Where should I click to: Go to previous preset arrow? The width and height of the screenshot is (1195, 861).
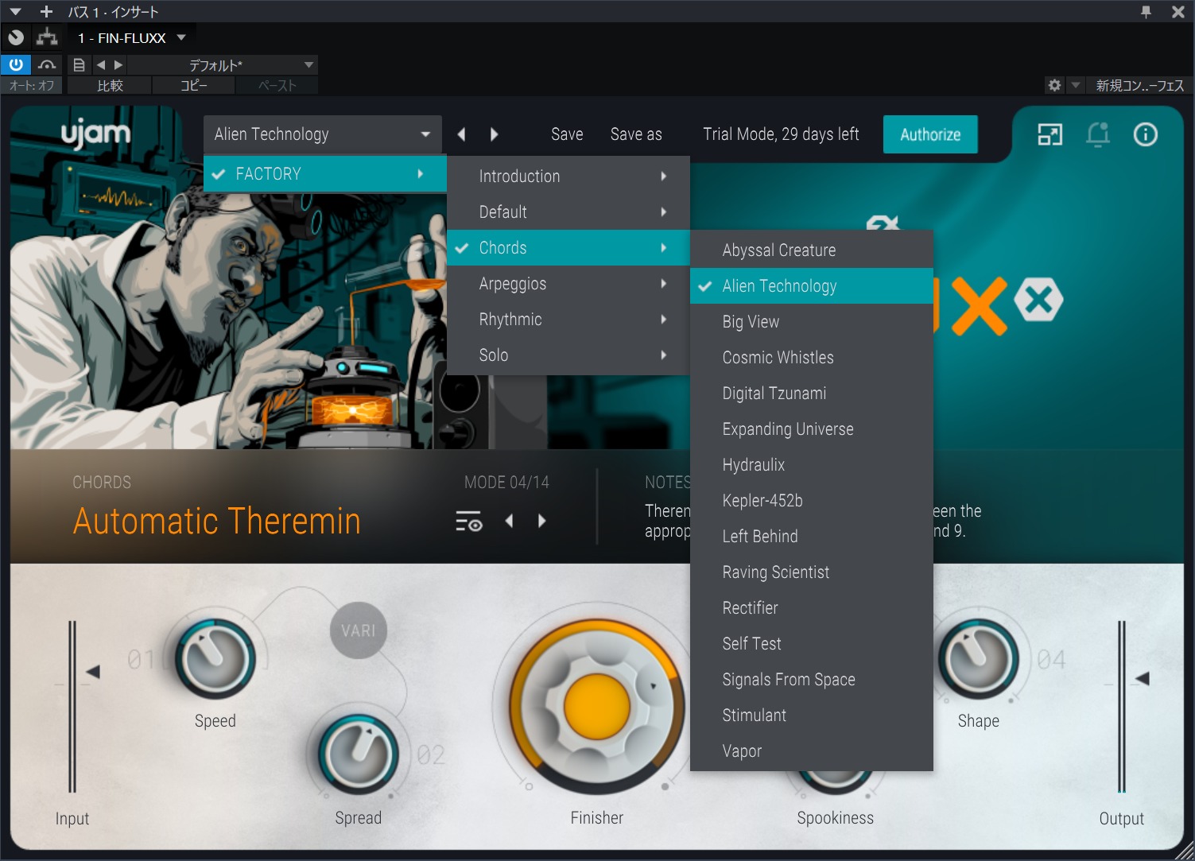[x=461, y=134]
